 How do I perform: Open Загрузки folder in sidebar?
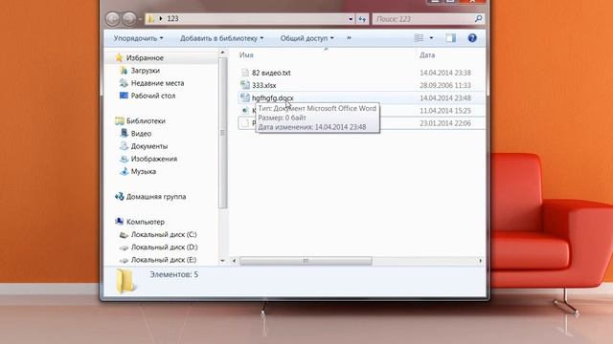point(145,70)
